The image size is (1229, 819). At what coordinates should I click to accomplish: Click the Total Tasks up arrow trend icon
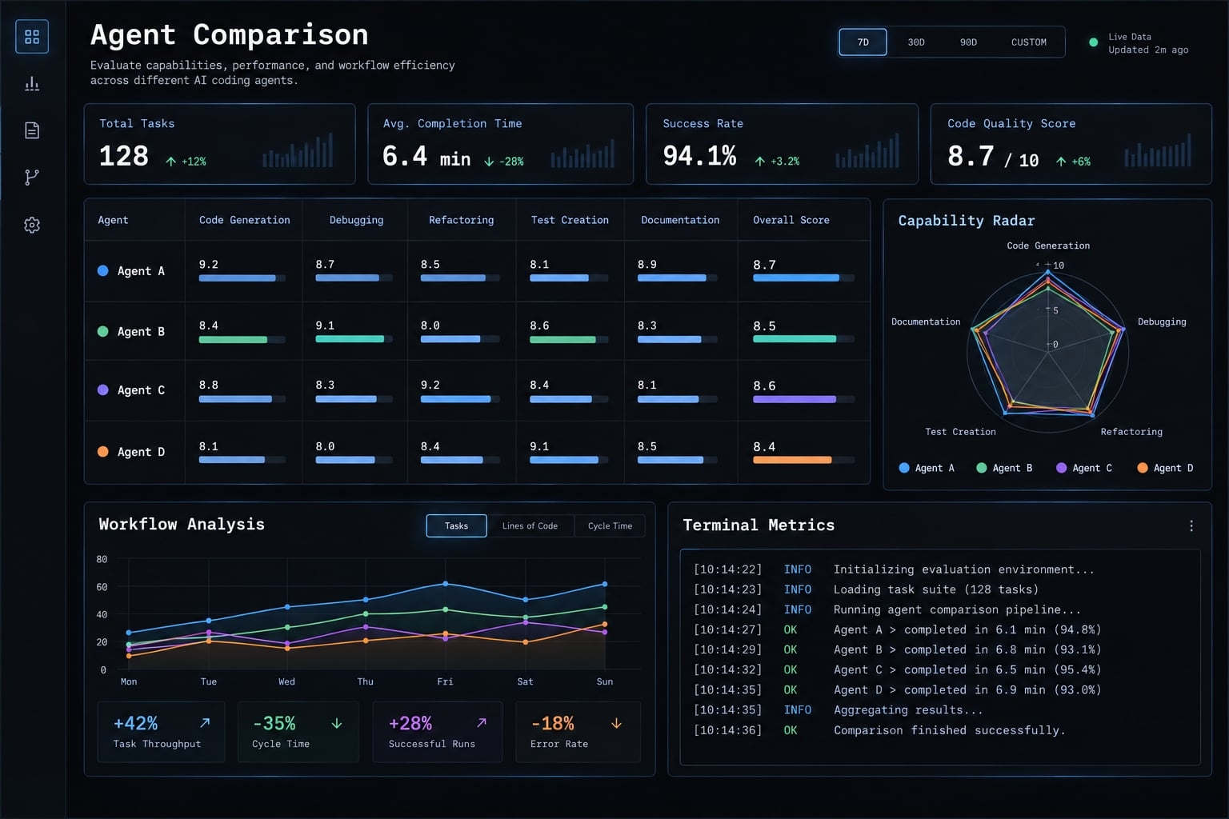[170, 162]
